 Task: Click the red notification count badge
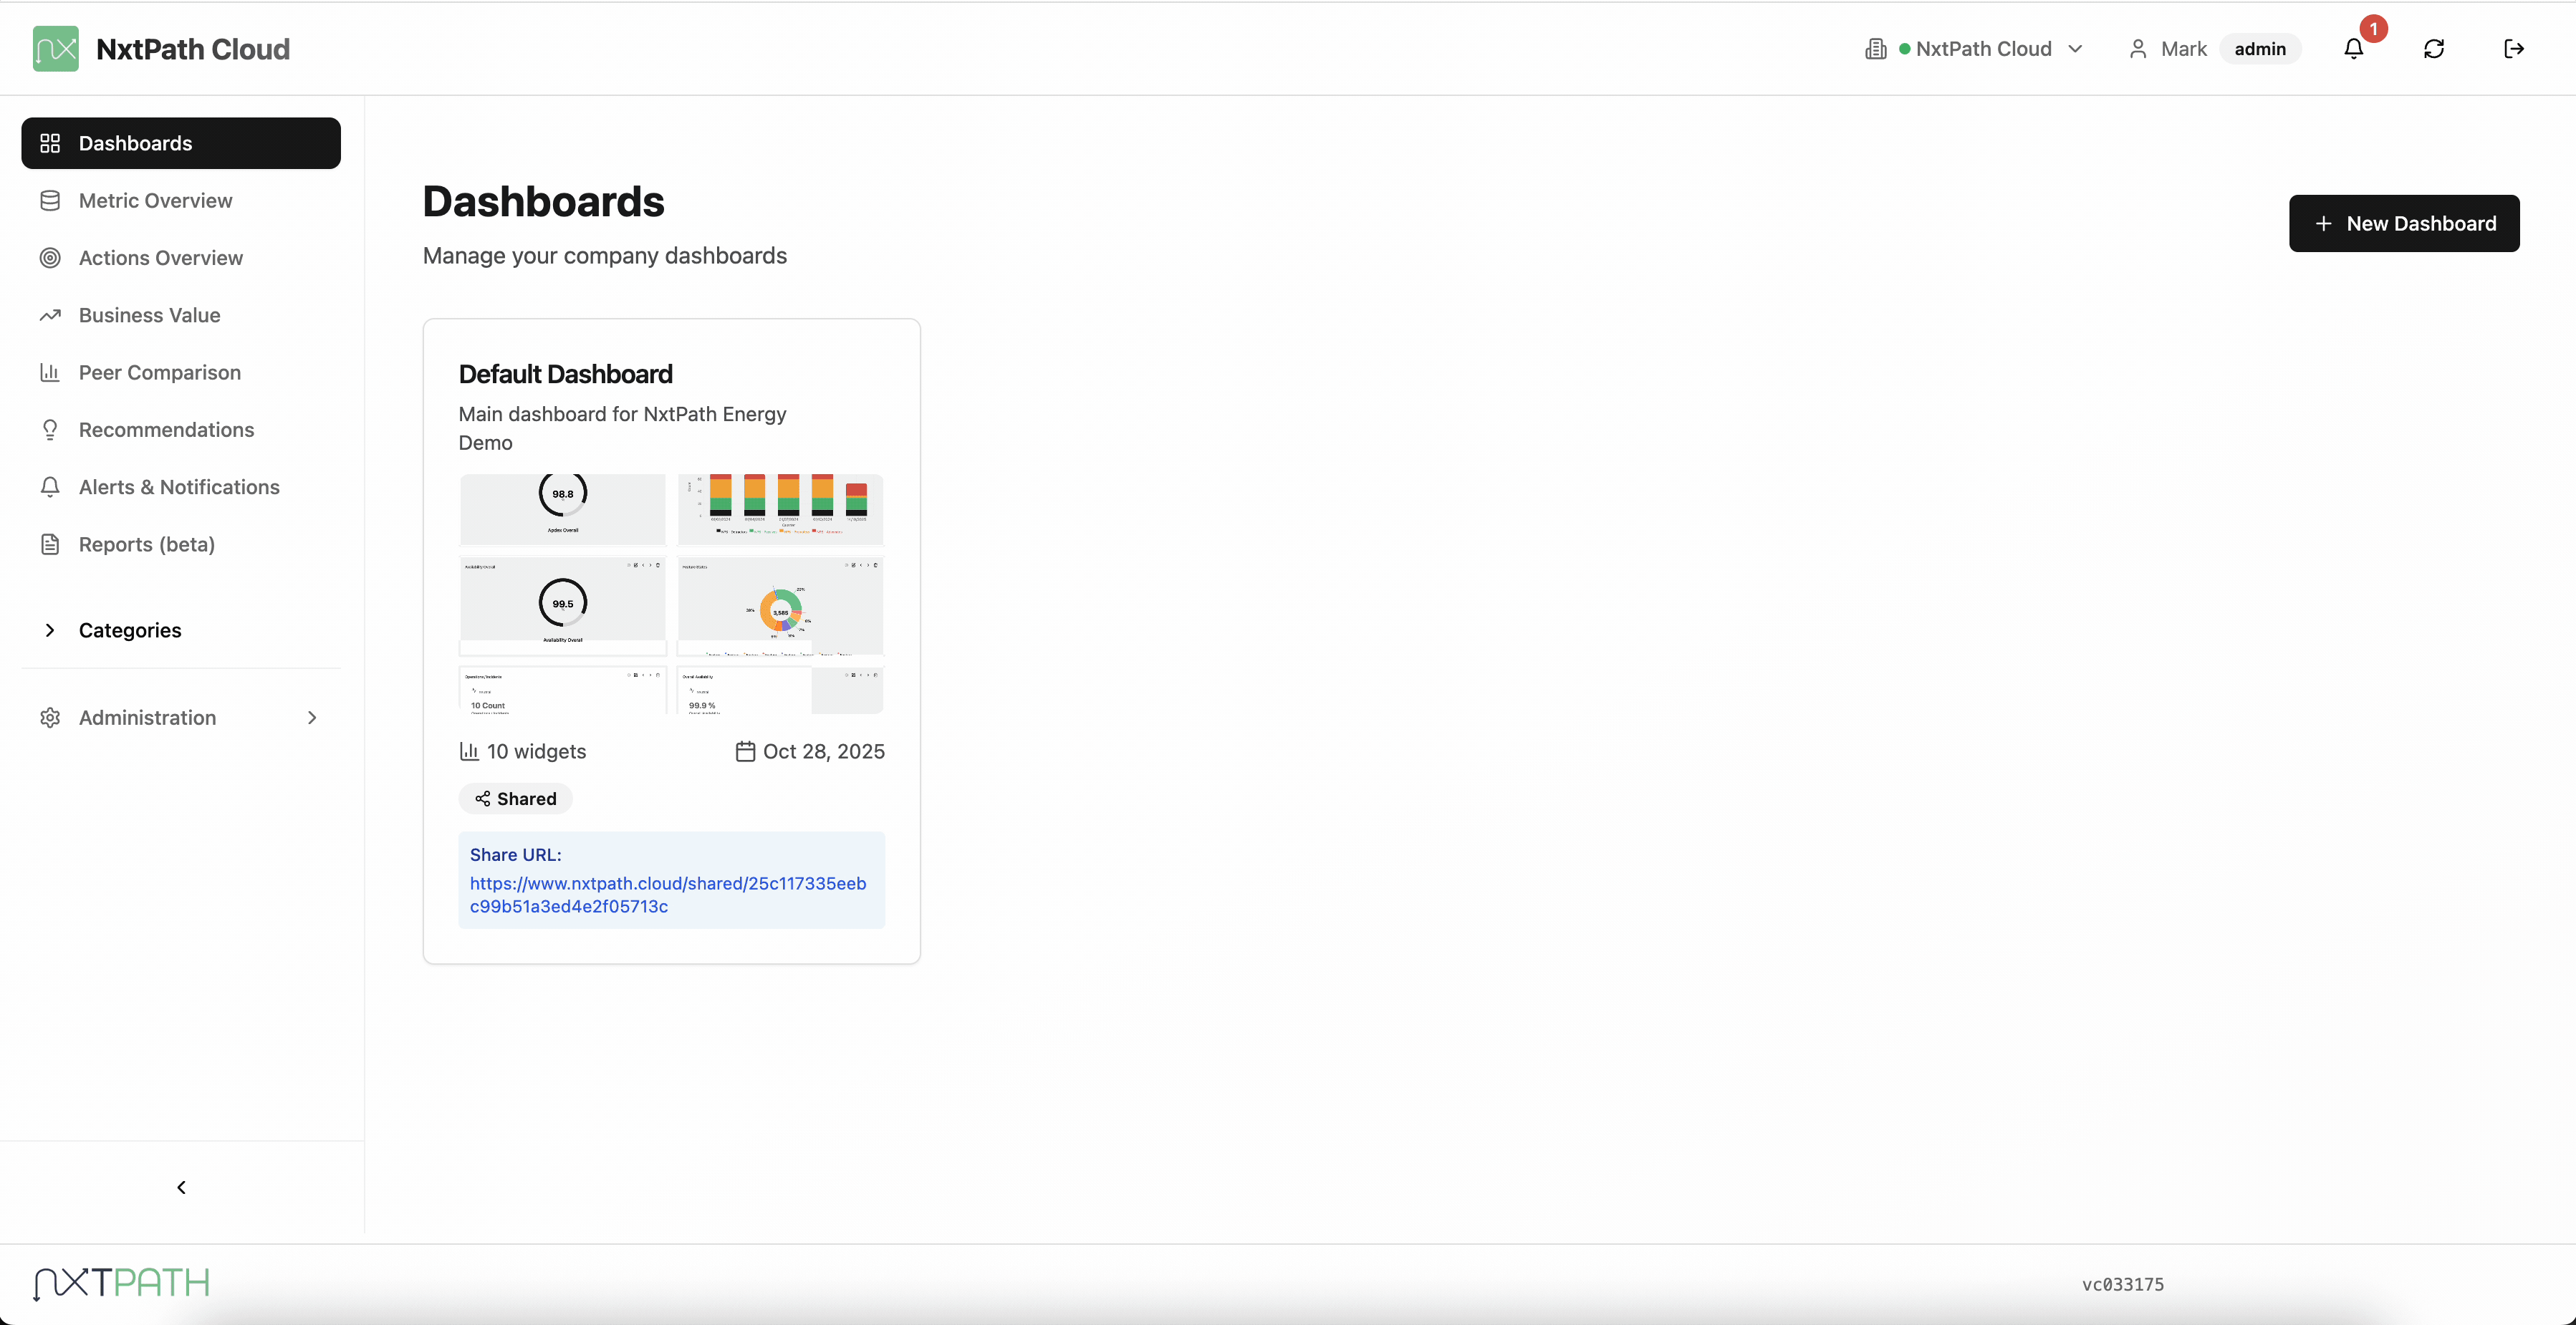tap(2373, 29)
